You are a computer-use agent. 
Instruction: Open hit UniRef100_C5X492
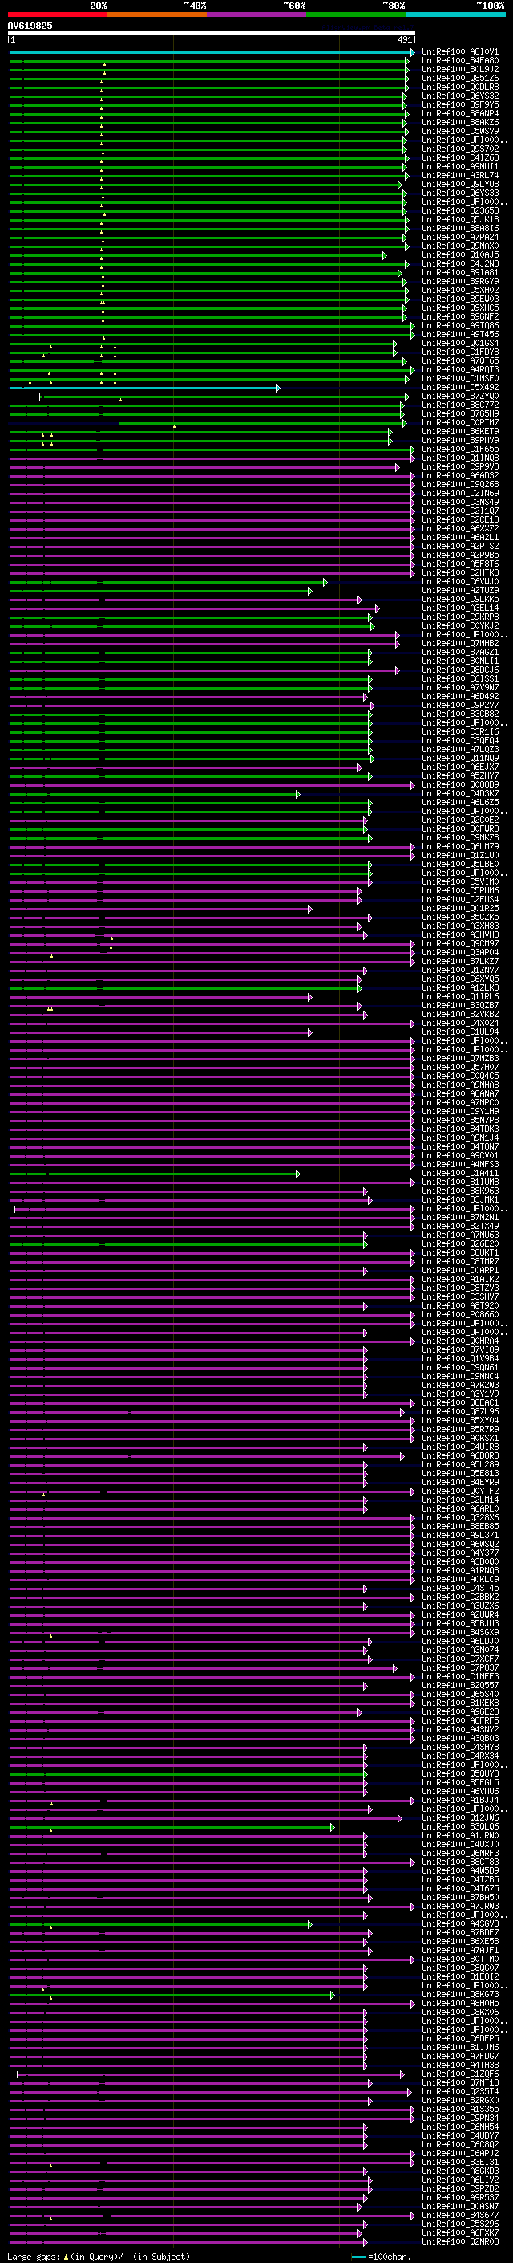(x=460, y=388)
